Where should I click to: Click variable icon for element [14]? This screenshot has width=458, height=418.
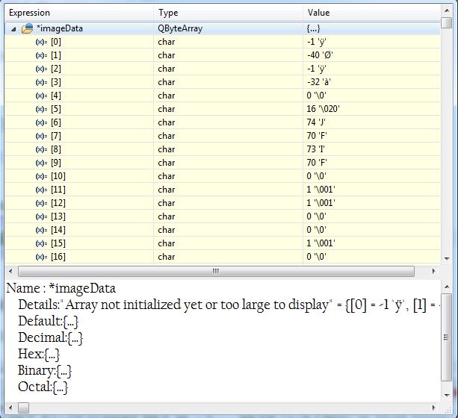41,230
